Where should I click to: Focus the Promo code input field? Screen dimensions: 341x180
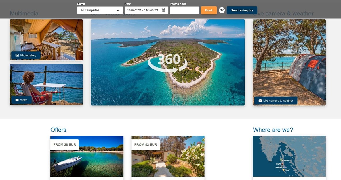tap(185, 10)
